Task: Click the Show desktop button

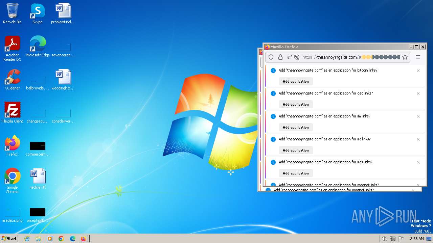Action: coord(429,239)
